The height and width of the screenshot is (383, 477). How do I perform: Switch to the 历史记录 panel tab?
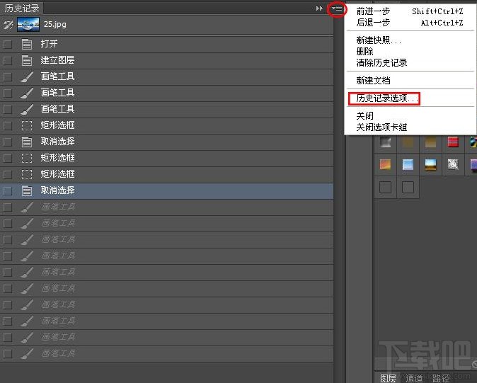coord(22,8)
